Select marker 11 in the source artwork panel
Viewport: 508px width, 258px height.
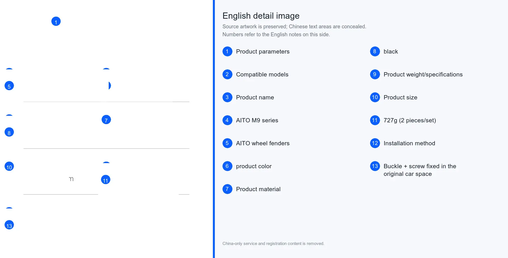click(x=106, y=180)
